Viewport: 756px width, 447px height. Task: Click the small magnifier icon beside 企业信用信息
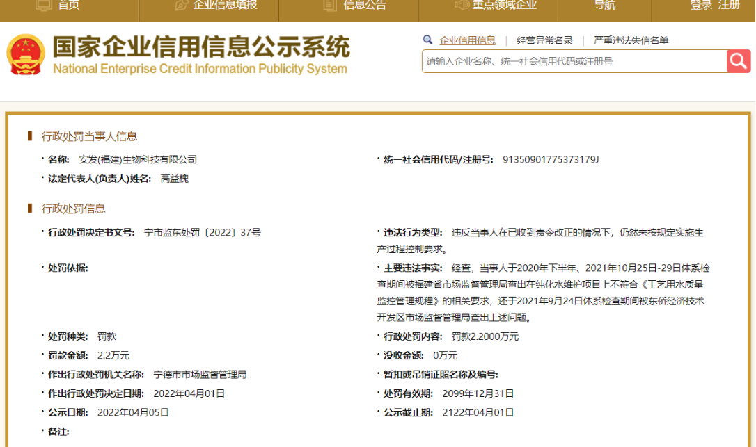(427, 40)
